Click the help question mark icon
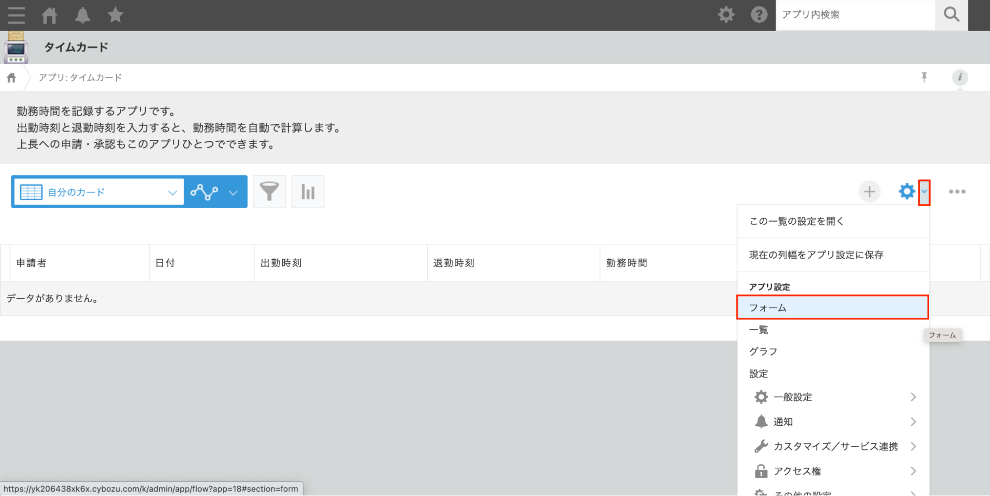This screenshot has height=496, width=990. [759, 15]
